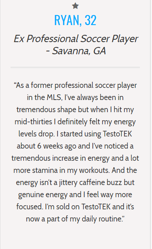Click the "TestoTEK" mention after "I'm sold on"

tap(96, 206)
